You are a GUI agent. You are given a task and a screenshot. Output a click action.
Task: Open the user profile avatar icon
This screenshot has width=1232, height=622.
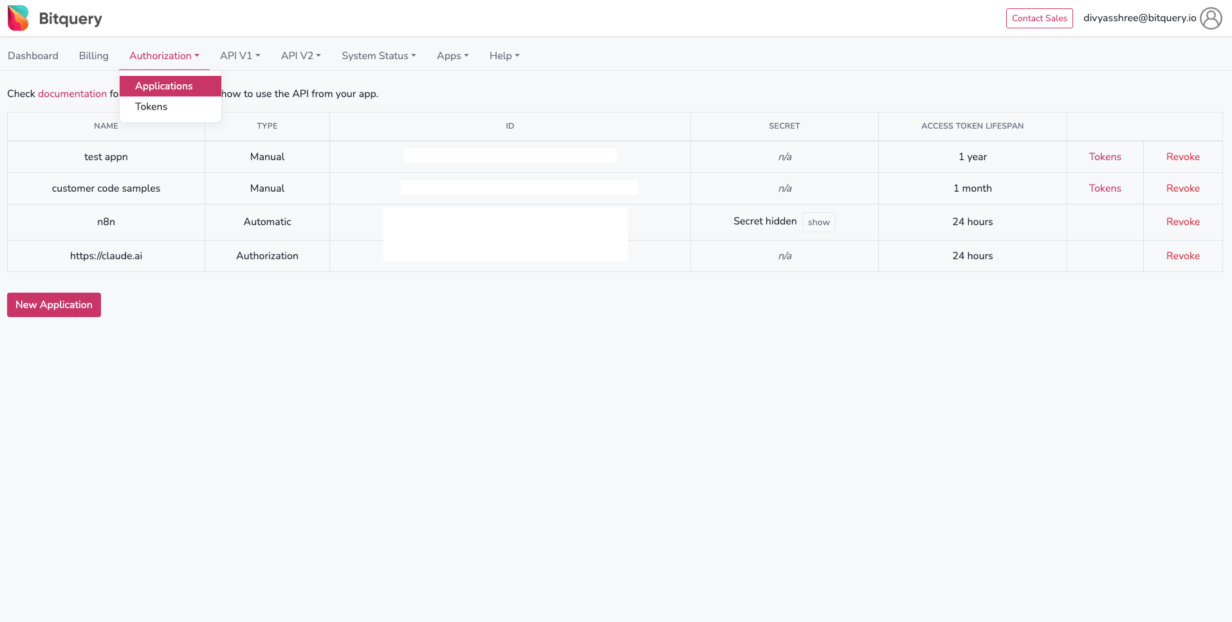(1211, 18)
